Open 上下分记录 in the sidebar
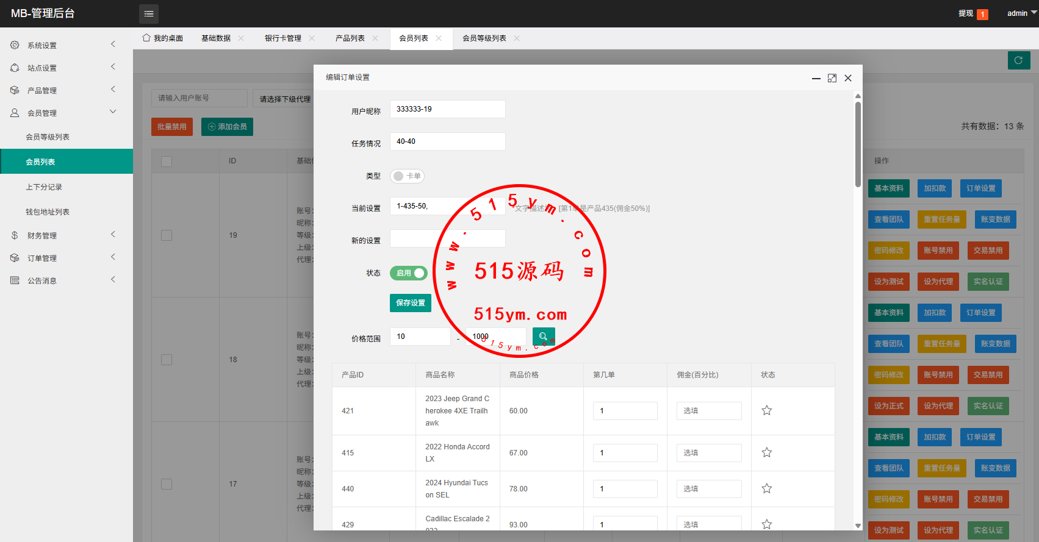The width and height of the screenshot is (1039, 542). [44, 187]
